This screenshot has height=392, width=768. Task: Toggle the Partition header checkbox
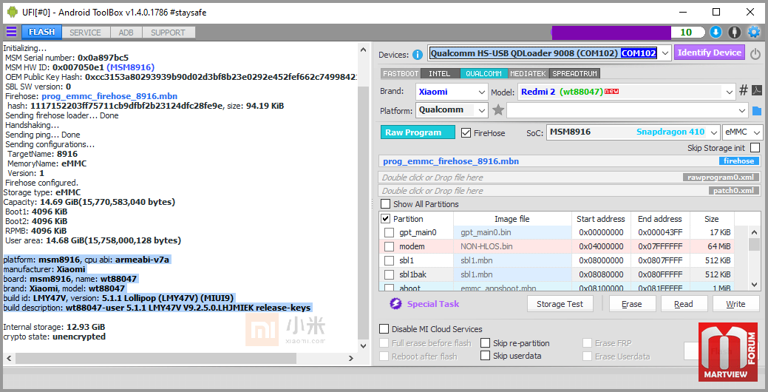[x=385, y=218]
